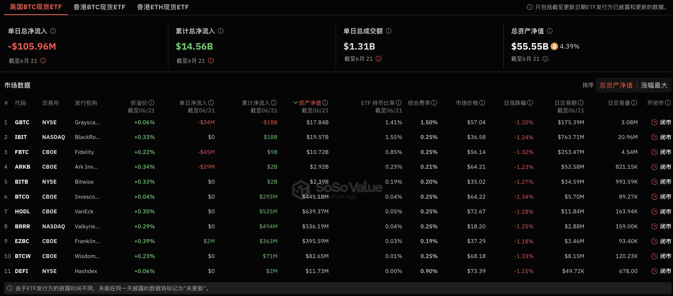Click info icon next to 单日总净流入
This screenshot has height=296, width=673.
[53, 31]
